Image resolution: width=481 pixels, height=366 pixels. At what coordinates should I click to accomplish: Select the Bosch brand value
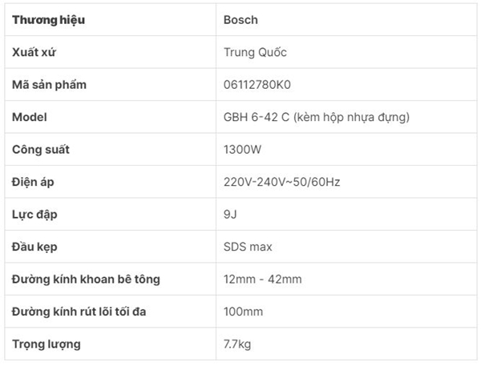tap(241, 19)
